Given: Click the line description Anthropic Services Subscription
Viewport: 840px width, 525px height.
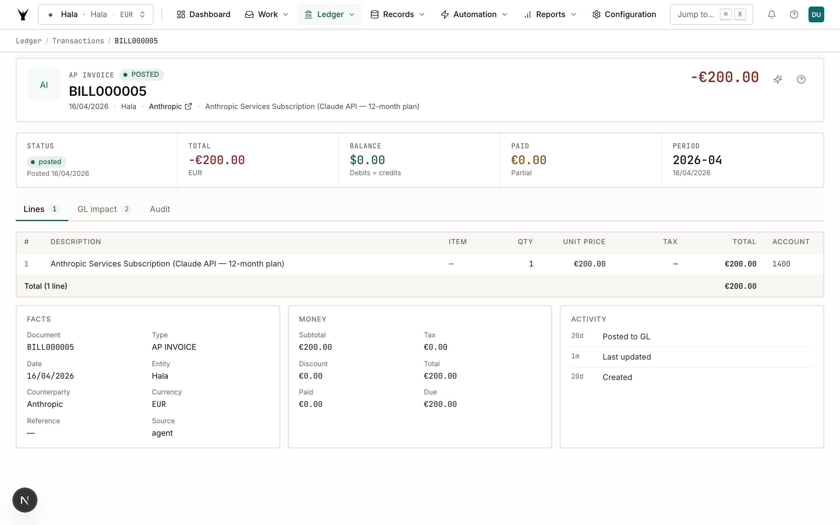Looking at the screenshot, I should coord(167,264).
